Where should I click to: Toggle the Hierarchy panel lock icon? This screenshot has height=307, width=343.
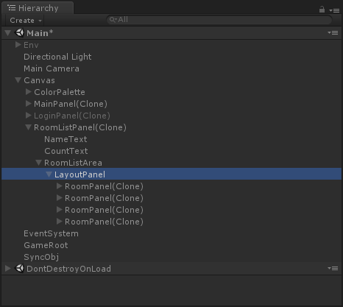(x=322, y=10)
